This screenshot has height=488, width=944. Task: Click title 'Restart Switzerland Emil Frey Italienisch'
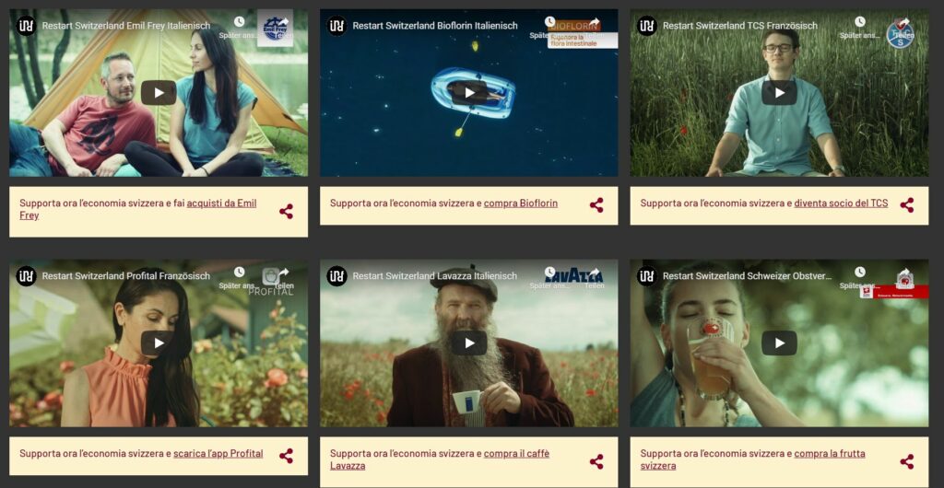point(126,26)
